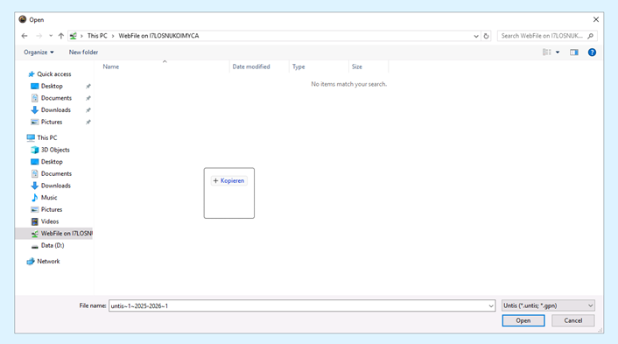Click the Music note icon
The image size is (618, 344).
pos(35,198)
